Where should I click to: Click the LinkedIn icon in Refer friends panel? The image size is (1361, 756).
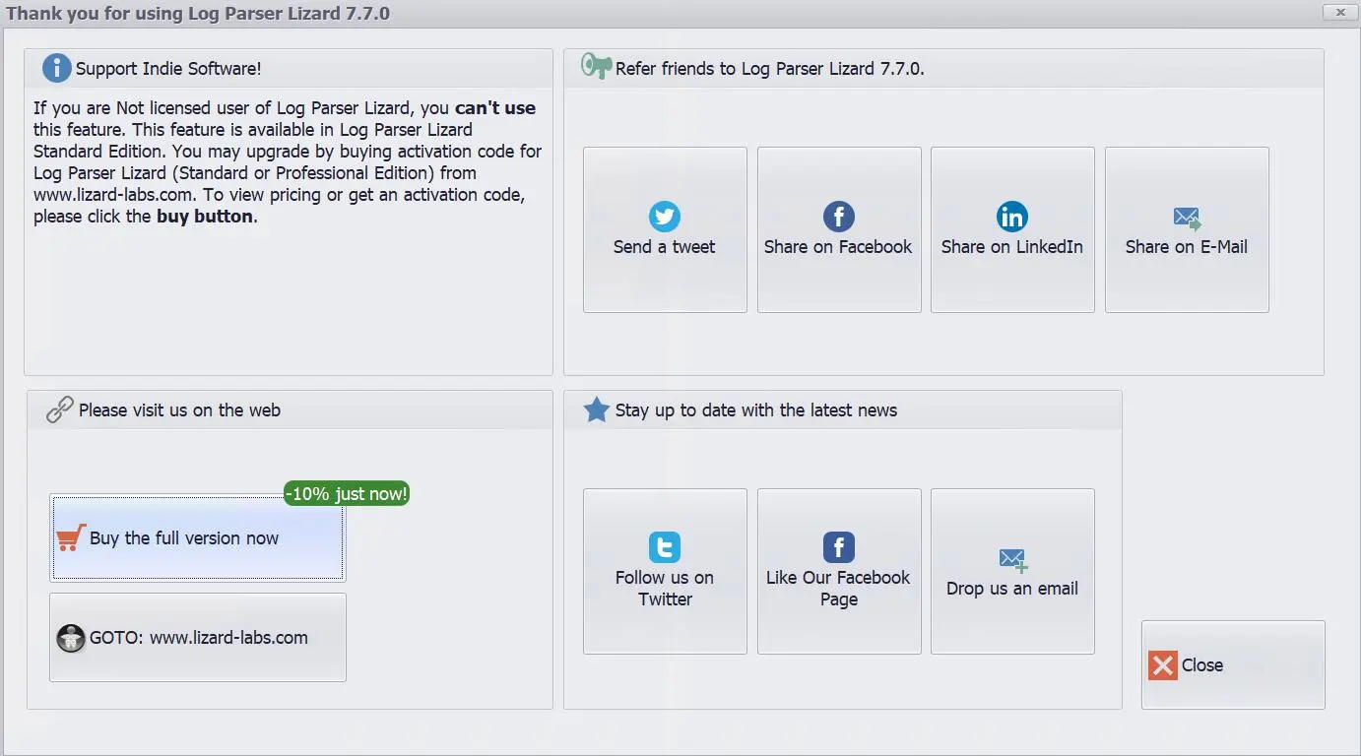tap(1012, 217)
